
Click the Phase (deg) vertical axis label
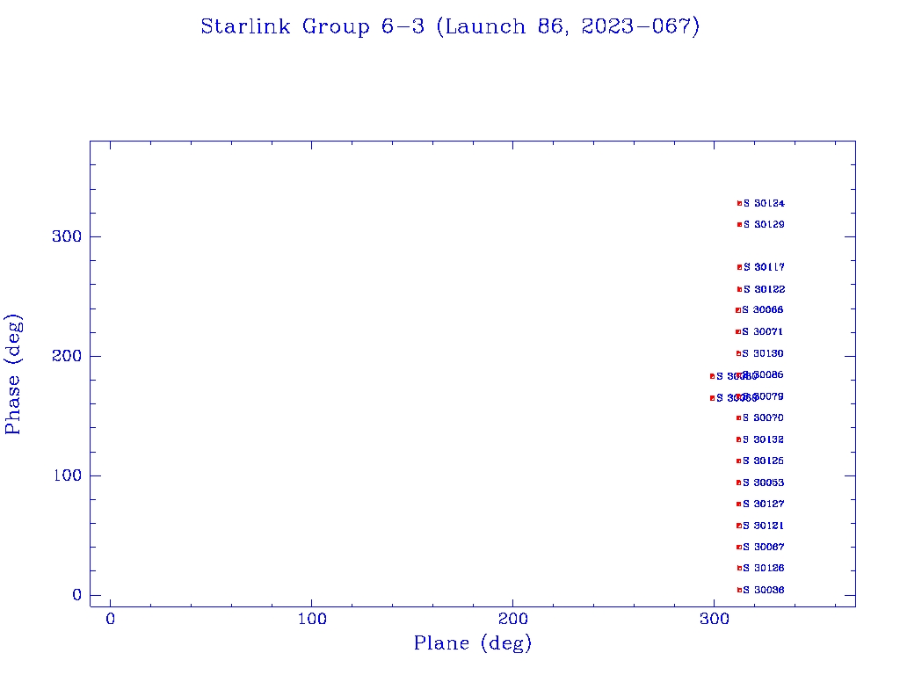(12, 374)
